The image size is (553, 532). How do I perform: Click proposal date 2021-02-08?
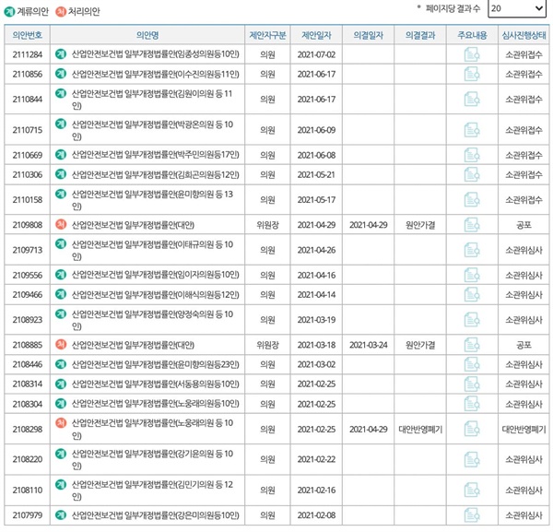pos(316,515)
